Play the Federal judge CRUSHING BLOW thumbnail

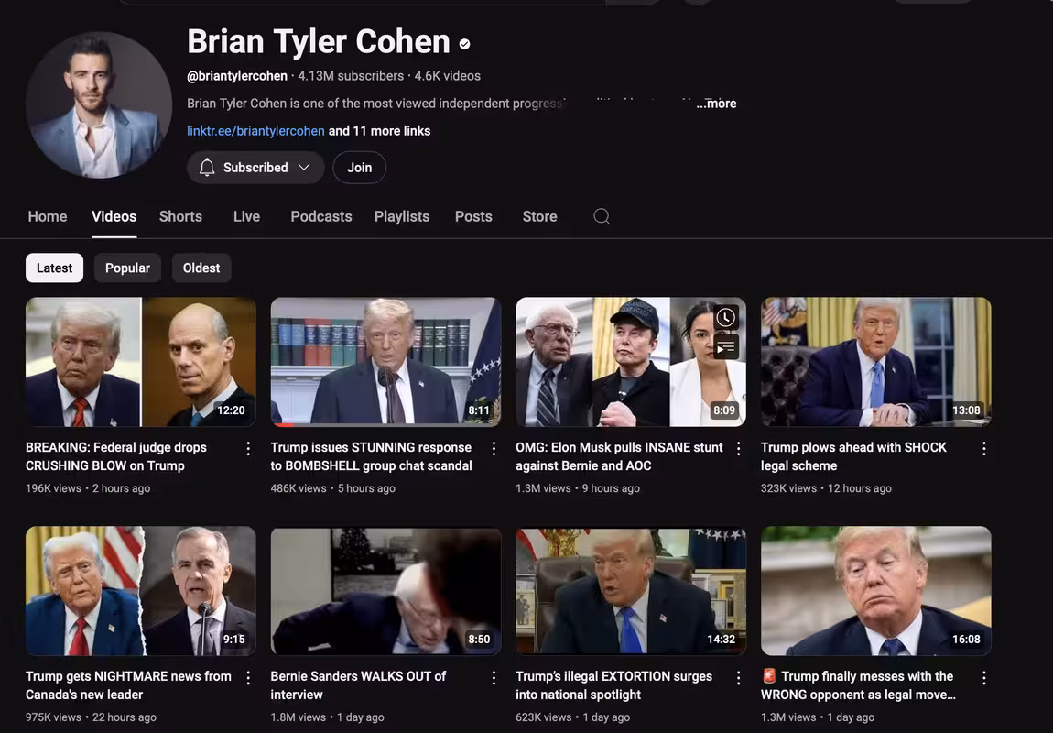click(x=141, y=362)
